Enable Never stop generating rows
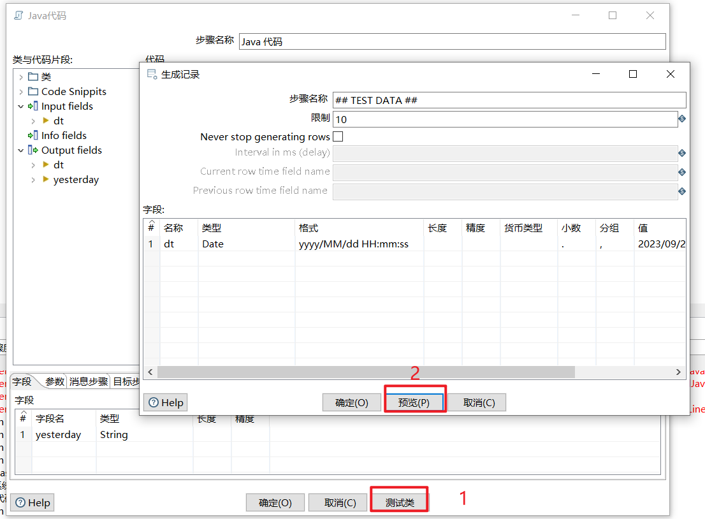The image size is (705, 519). tap(338, 136)
